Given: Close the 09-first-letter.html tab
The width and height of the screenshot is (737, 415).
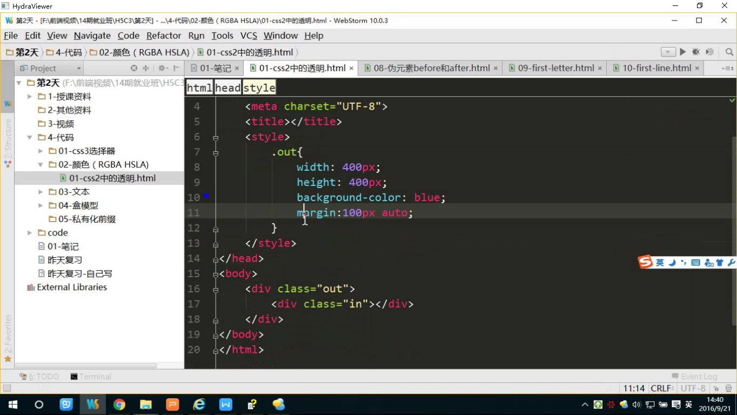Looking at the screenshot, I should (600, 69).
